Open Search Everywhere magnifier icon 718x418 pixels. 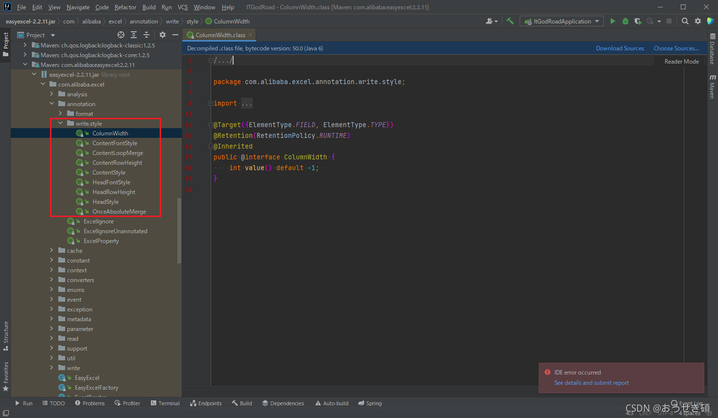(685, 21)
